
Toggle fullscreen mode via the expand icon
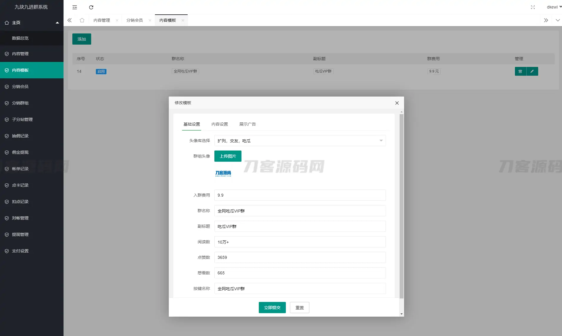[x=533, y=7]
